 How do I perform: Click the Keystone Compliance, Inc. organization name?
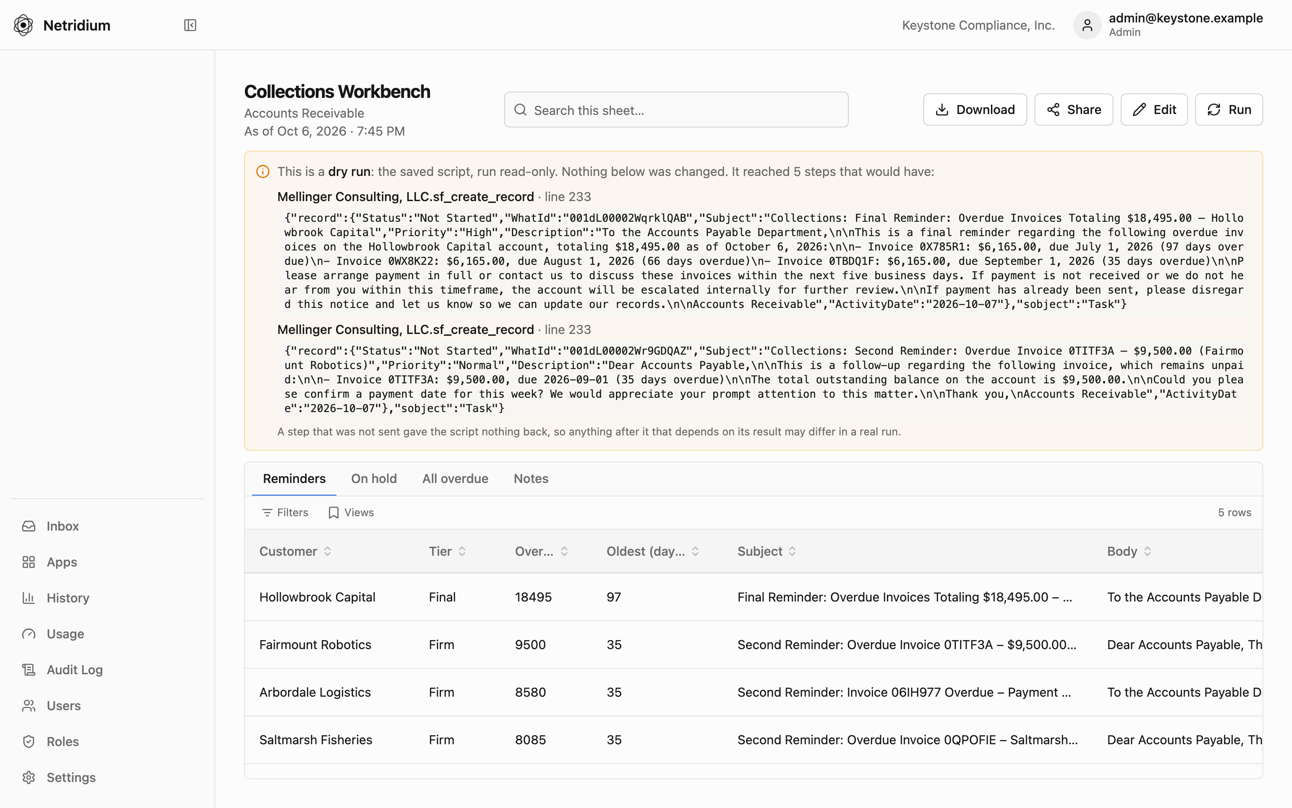tap(978, 25)
